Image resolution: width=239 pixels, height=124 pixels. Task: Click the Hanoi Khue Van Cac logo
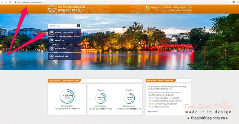coord(52,9)
